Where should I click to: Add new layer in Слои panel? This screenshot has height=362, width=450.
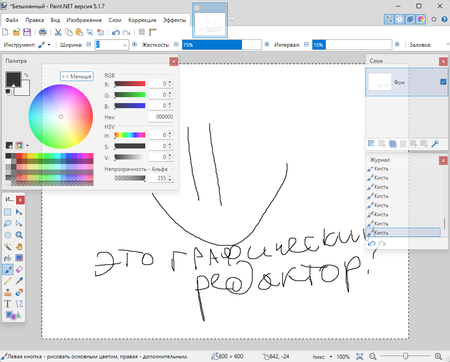tap(371, 144)
